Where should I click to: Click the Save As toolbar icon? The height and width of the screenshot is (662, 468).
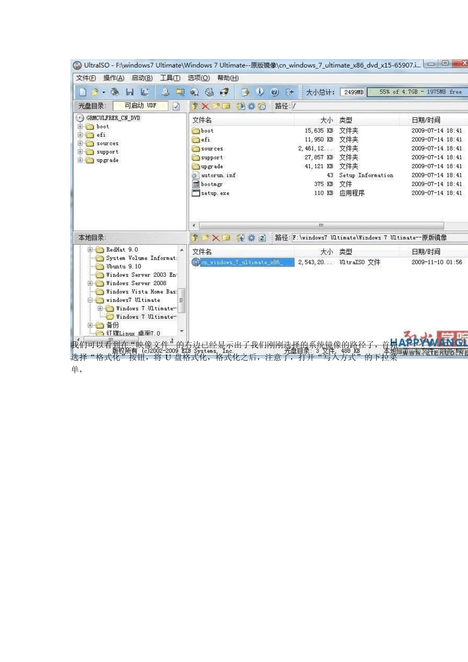click(144, 92)
